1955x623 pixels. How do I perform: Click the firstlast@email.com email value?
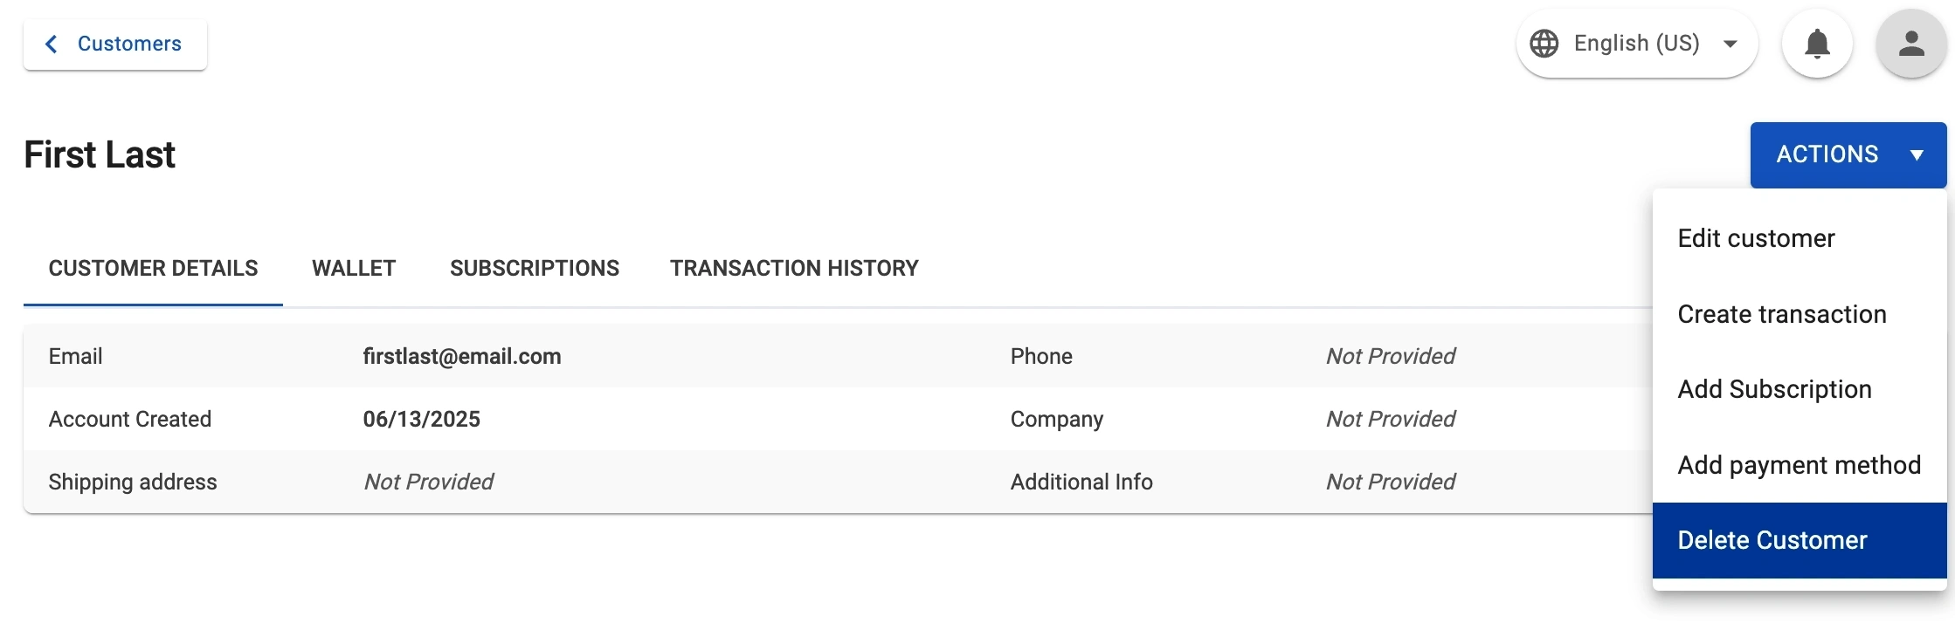tap(462, 356)
